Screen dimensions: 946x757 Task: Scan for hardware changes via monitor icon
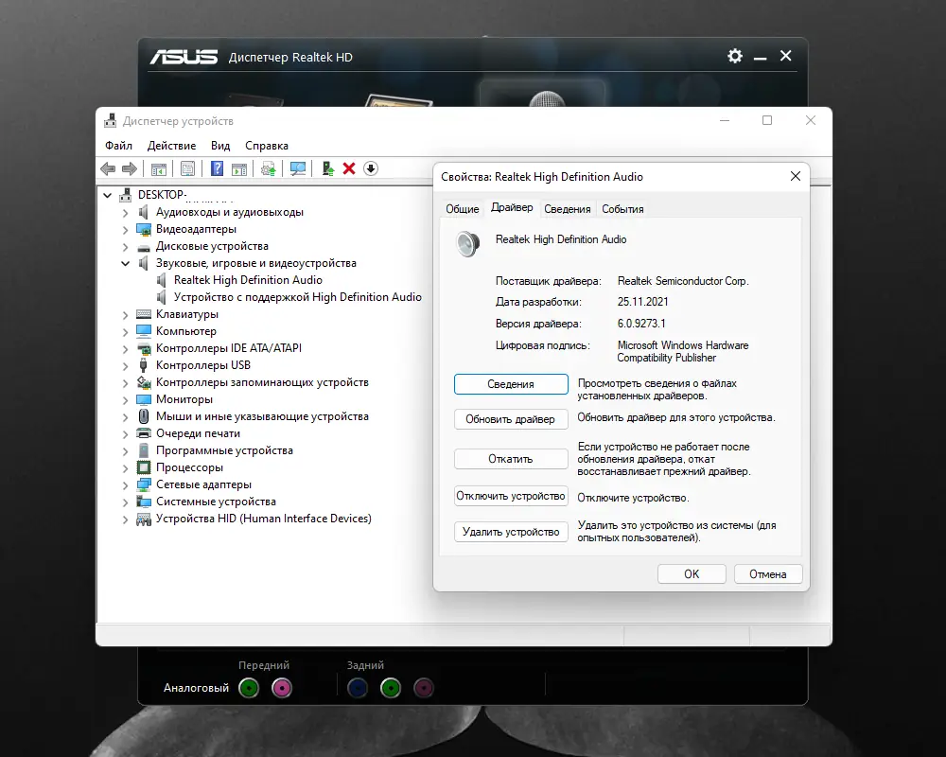[x=298, y=169]
